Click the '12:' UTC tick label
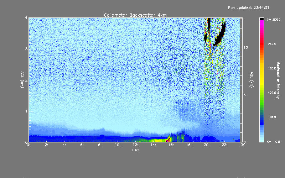 point(136,145)
